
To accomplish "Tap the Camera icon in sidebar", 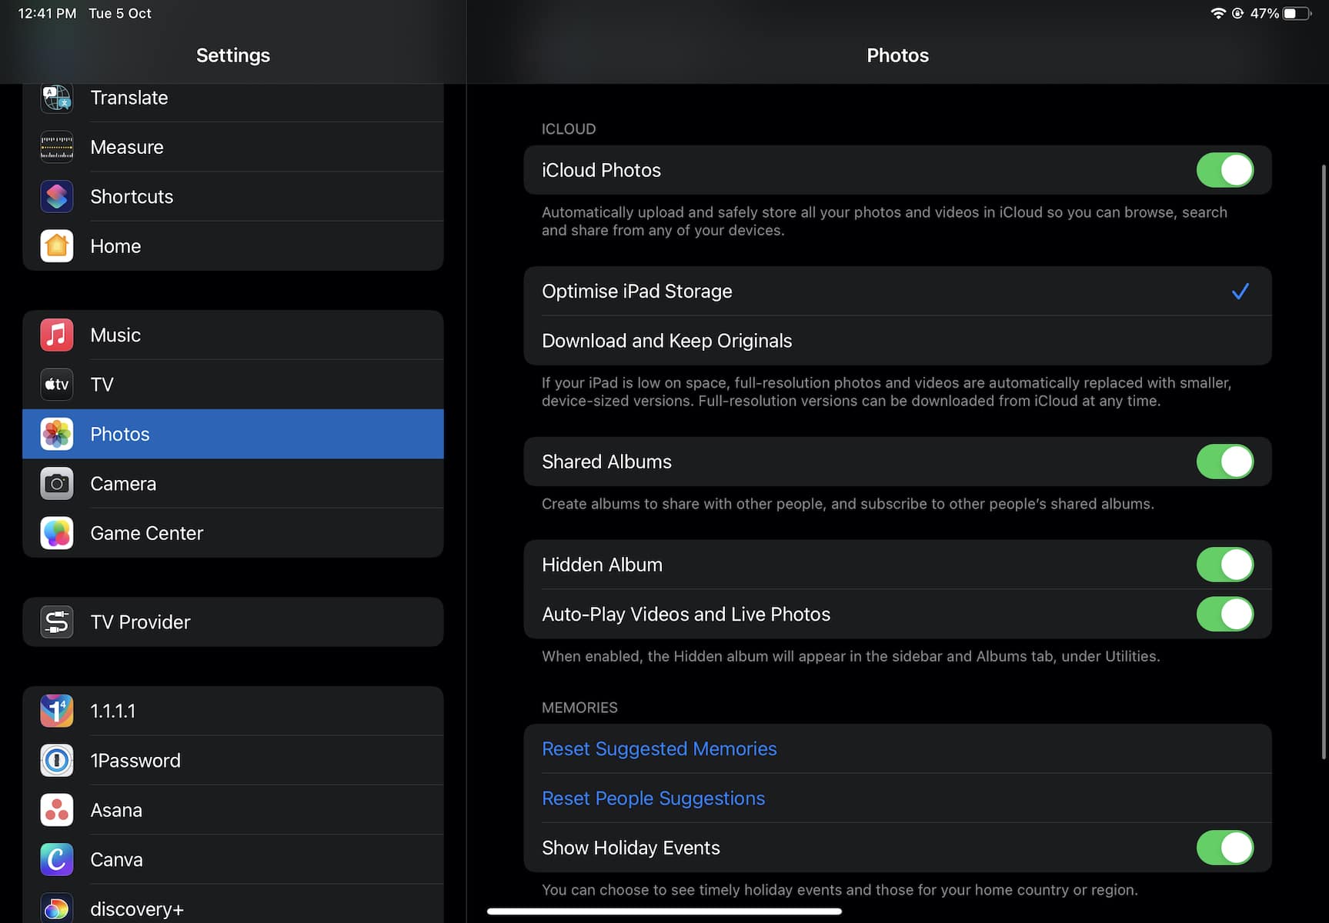I will [x=57, y=484].
